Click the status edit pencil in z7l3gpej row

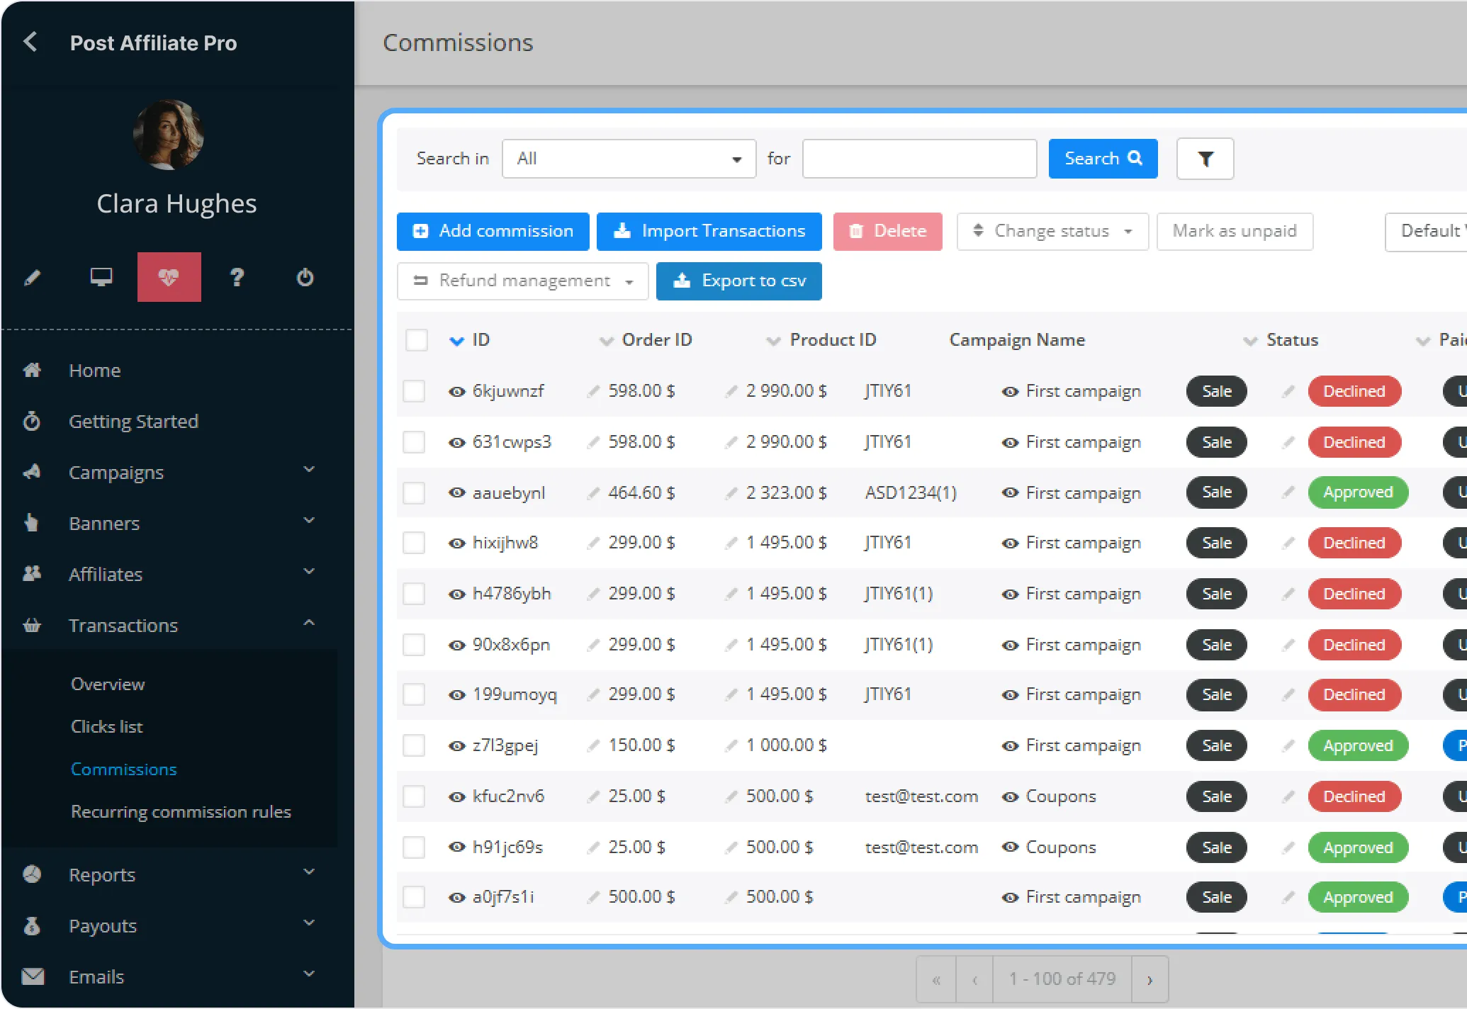[1288, 745]
